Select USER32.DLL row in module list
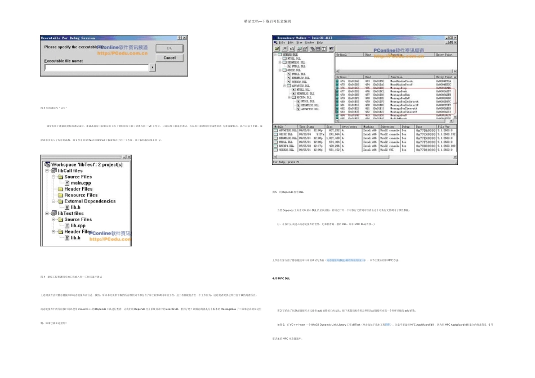This screenshot has height=378, width=535. pos(364,150)
